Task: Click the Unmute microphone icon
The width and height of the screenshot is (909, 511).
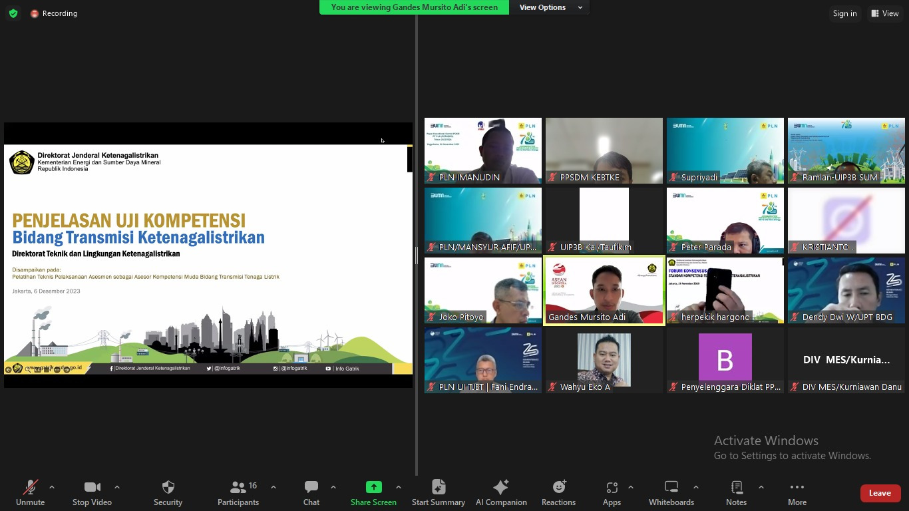Action: [30, 487]
